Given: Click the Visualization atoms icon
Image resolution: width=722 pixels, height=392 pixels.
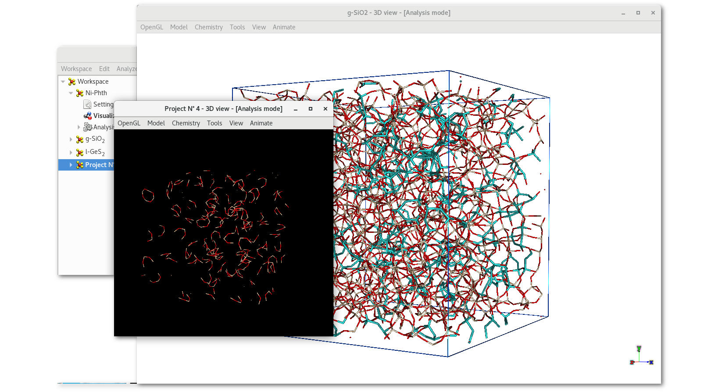Looking at the screenshot, I should 88,116.
